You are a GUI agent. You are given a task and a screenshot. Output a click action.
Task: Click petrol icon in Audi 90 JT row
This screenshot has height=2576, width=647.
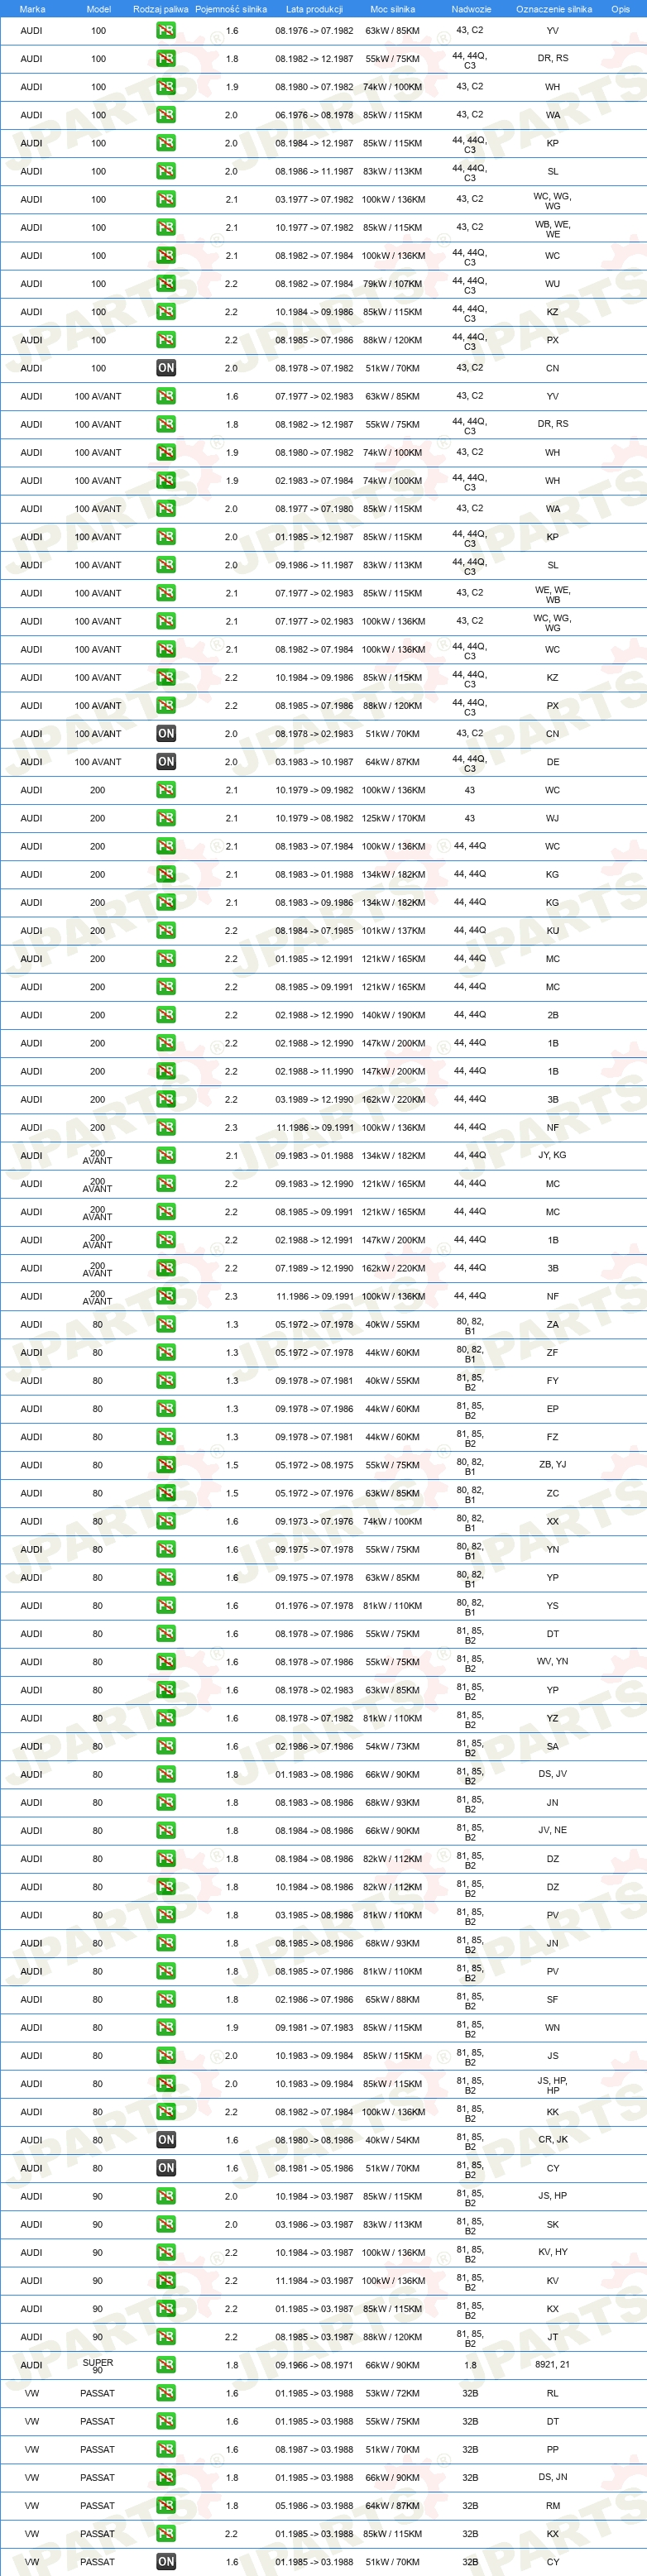point(166,2337)
